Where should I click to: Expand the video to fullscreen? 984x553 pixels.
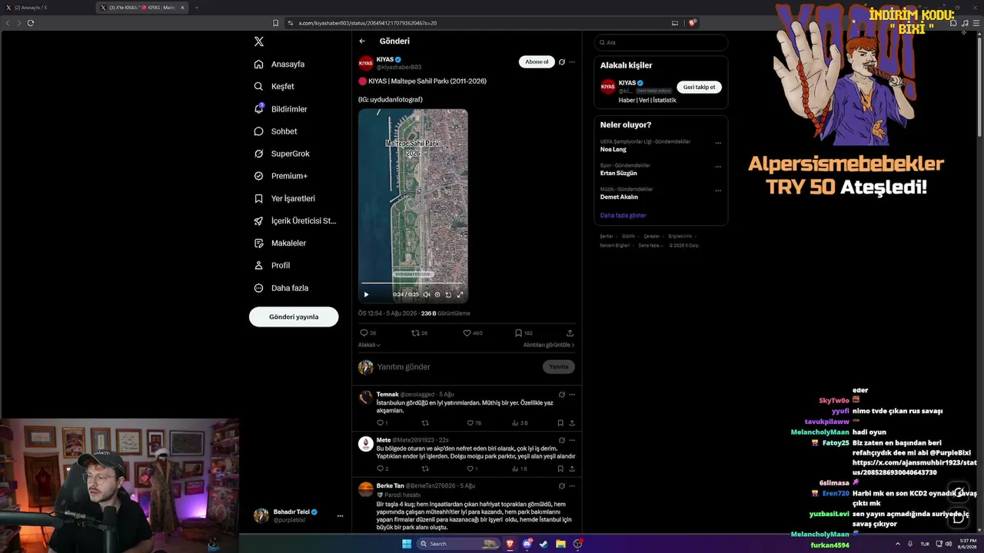point(460,294)
